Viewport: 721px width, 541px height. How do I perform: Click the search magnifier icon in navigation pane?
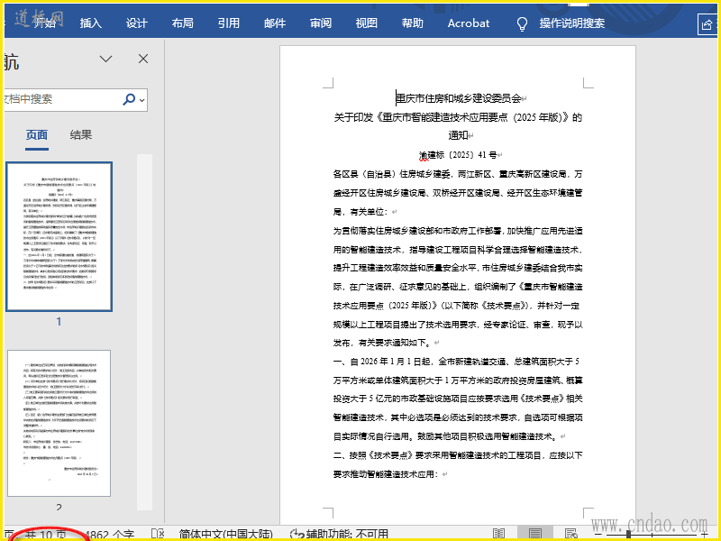[x=129, y=99]
